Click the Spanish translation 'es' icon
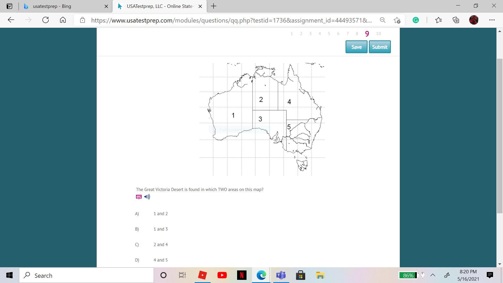This screenshot has height=283, width=503. [139, 197]
